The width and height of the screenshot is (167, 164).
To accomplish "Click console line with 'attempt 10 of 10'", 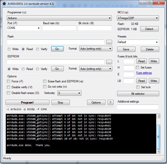I will click(x=60, y=139).
